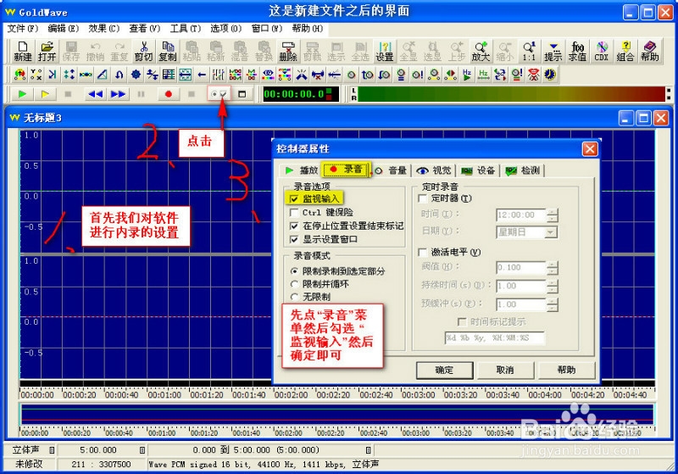Click the 求值 f(x) expression evaluator icon

[x=577, y=51]
